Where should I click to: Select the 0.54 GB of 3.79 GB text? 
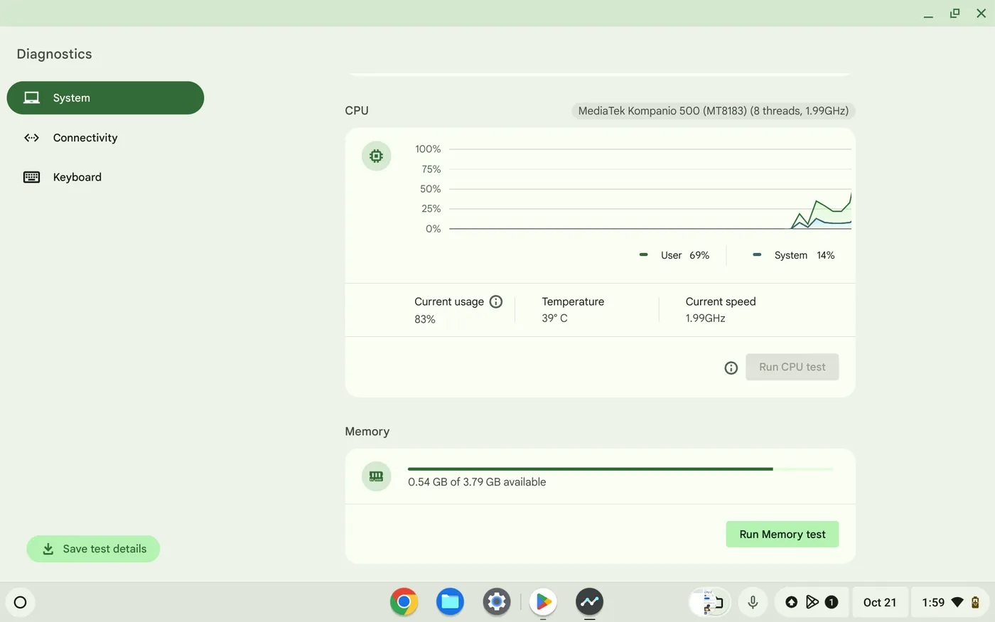click(x=477, y=482)
